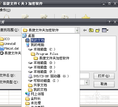Choose 我的电脑 in the dropdown list
This screenshot has width=118, height=107.
[35, 45]
